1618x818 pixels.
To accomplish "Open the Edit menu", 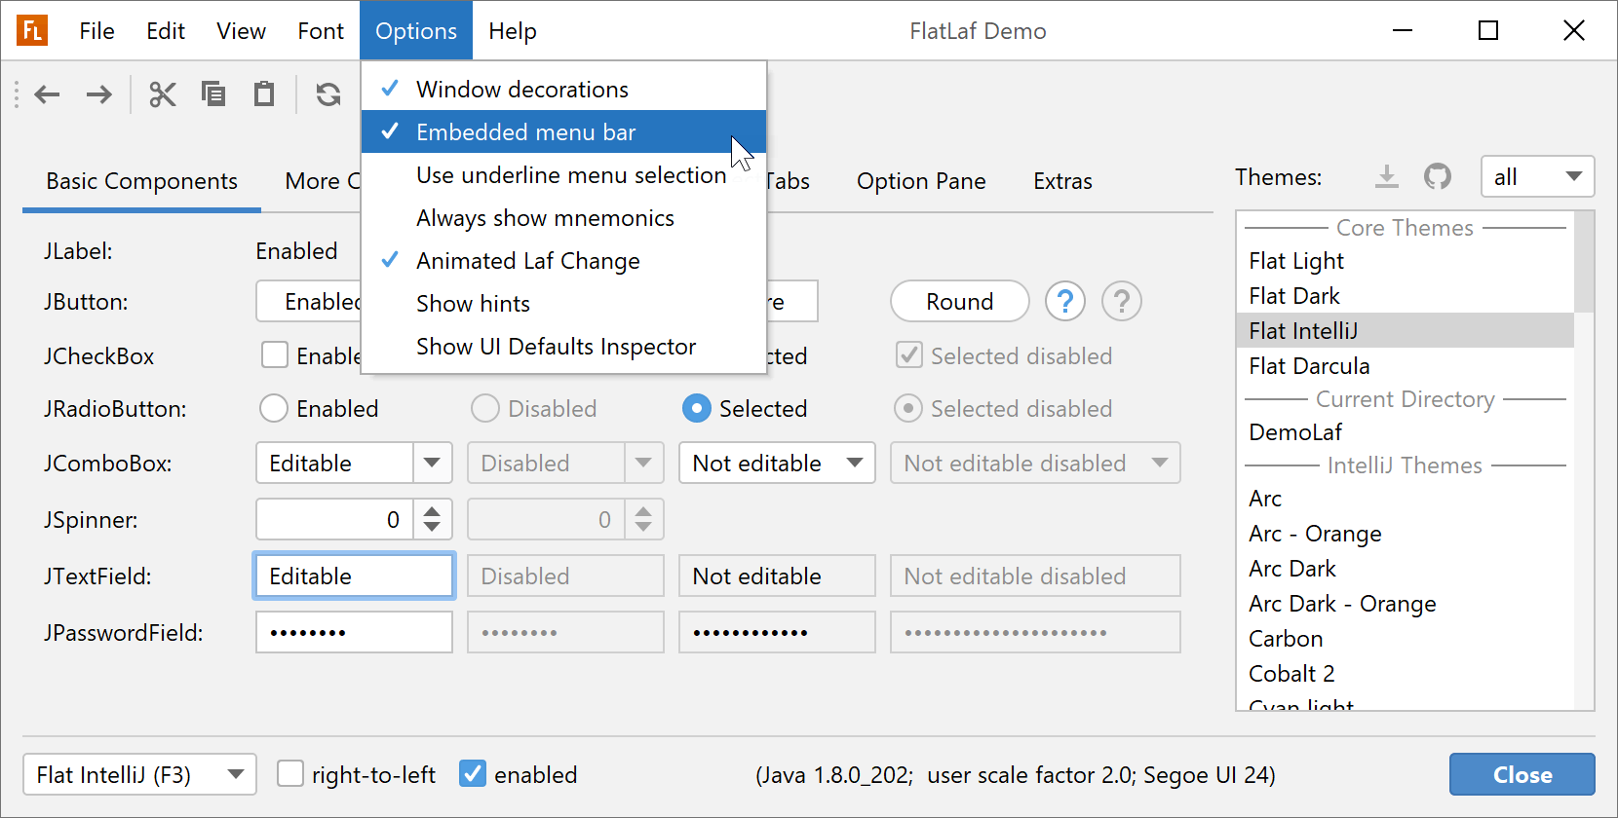I will point(166,31).
